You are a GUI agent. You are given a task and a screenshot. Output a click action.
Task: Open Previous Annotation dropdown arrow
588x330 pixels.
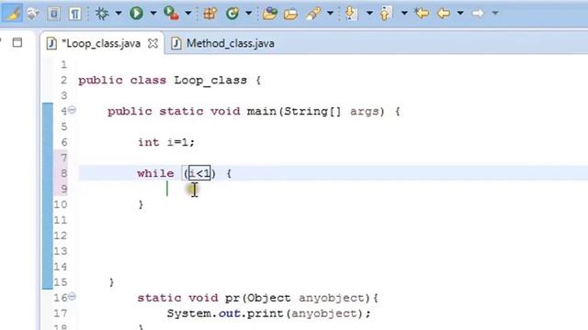click(x=404, y=14)
